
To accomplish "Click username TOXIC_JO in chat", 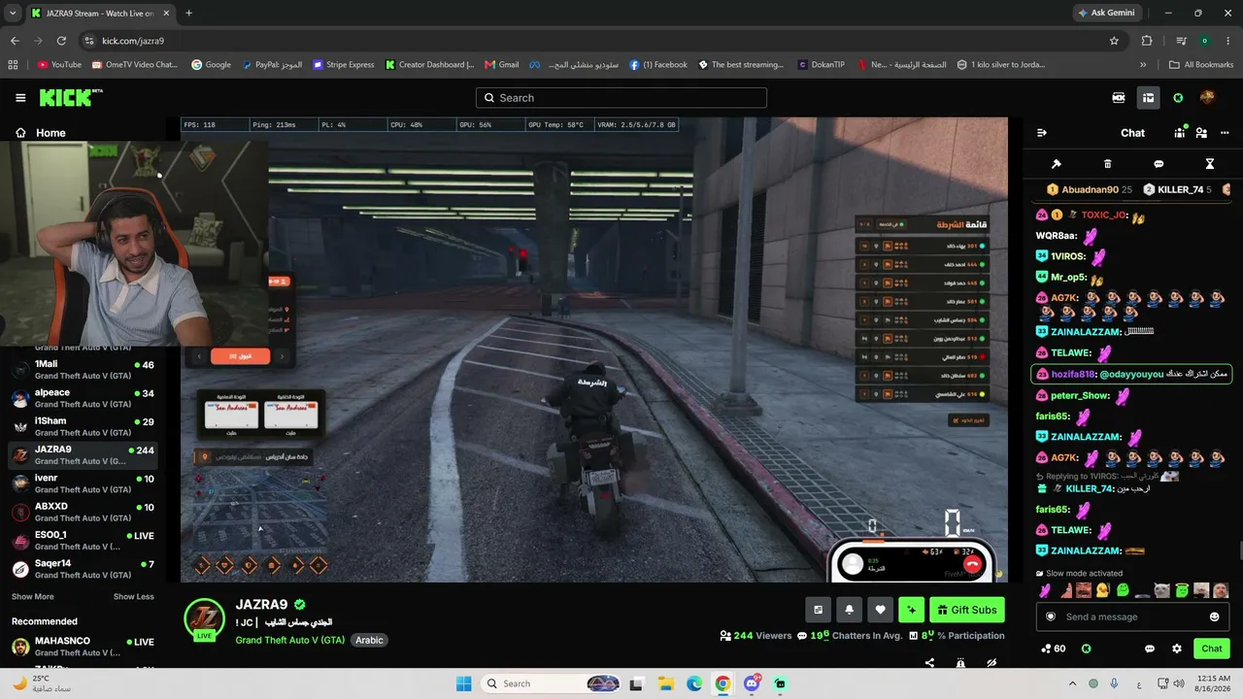I will tap(1104, 215).
